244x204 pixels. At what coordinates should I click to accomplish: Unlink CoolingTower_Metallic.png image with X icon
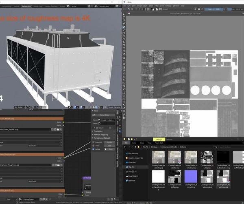[61, 129]
